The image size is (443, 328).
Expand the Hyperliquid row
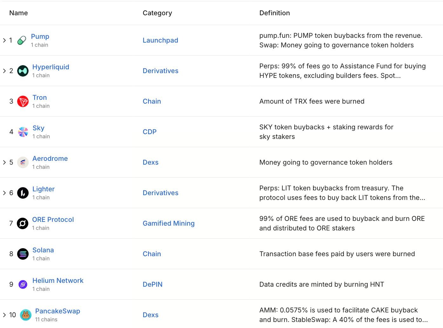click(x=4, y=71)
